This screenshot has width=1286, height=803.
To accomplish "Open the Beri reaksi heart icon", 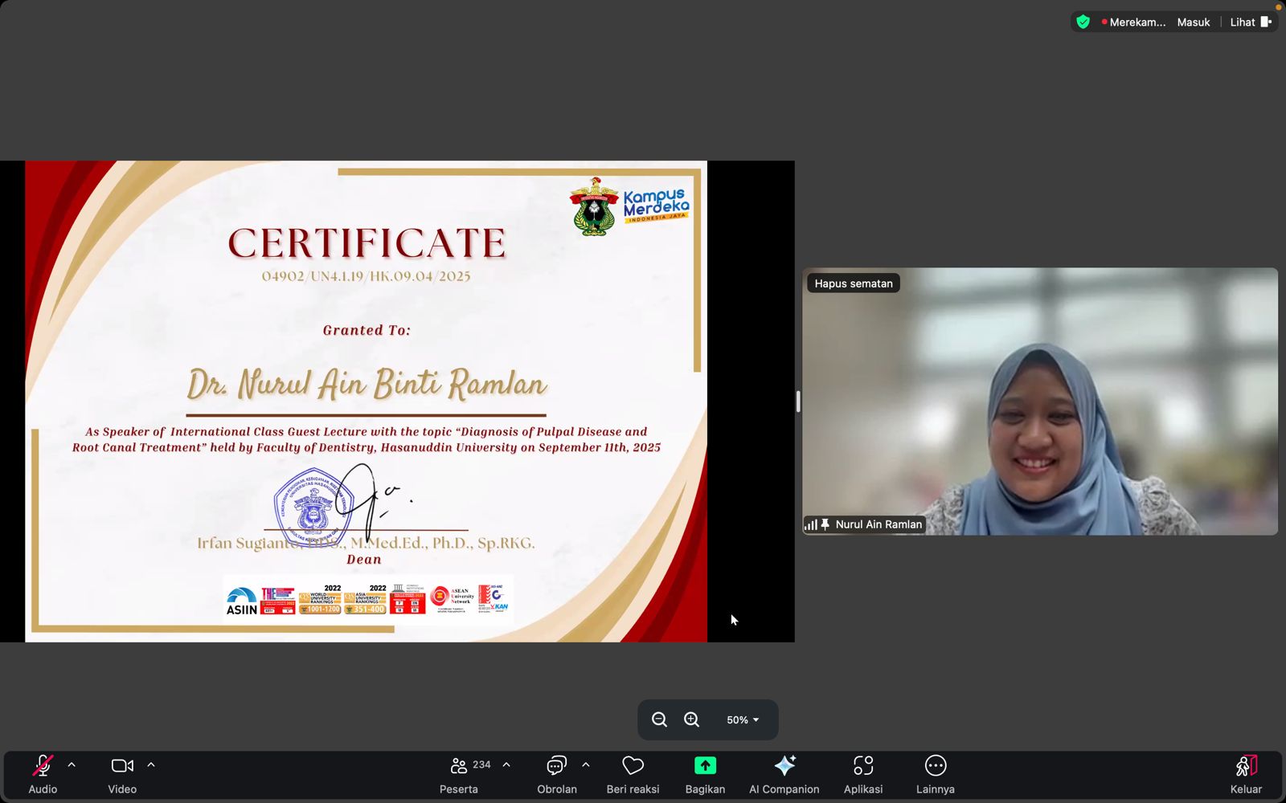I will pyautogui.click(x=633, y=766).
